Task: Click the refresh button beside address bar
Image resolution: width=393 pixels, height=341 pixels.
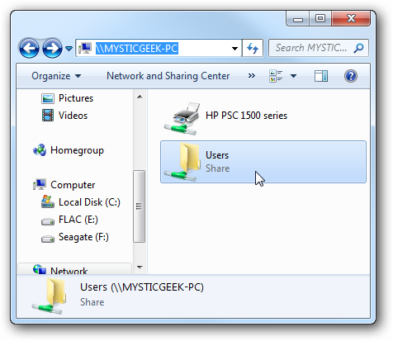Action: pyautogui.click(x=253, y=49)
